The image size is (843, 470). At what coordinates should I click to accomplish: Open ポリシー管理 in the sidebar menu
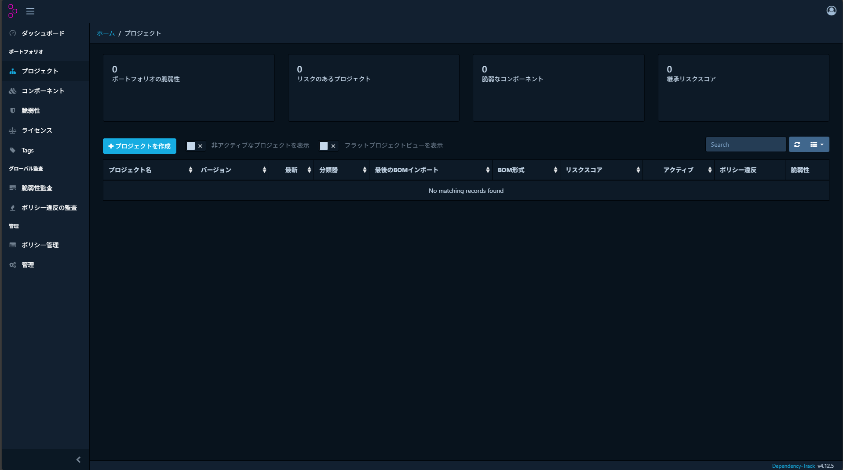click(x=40, y=245)
